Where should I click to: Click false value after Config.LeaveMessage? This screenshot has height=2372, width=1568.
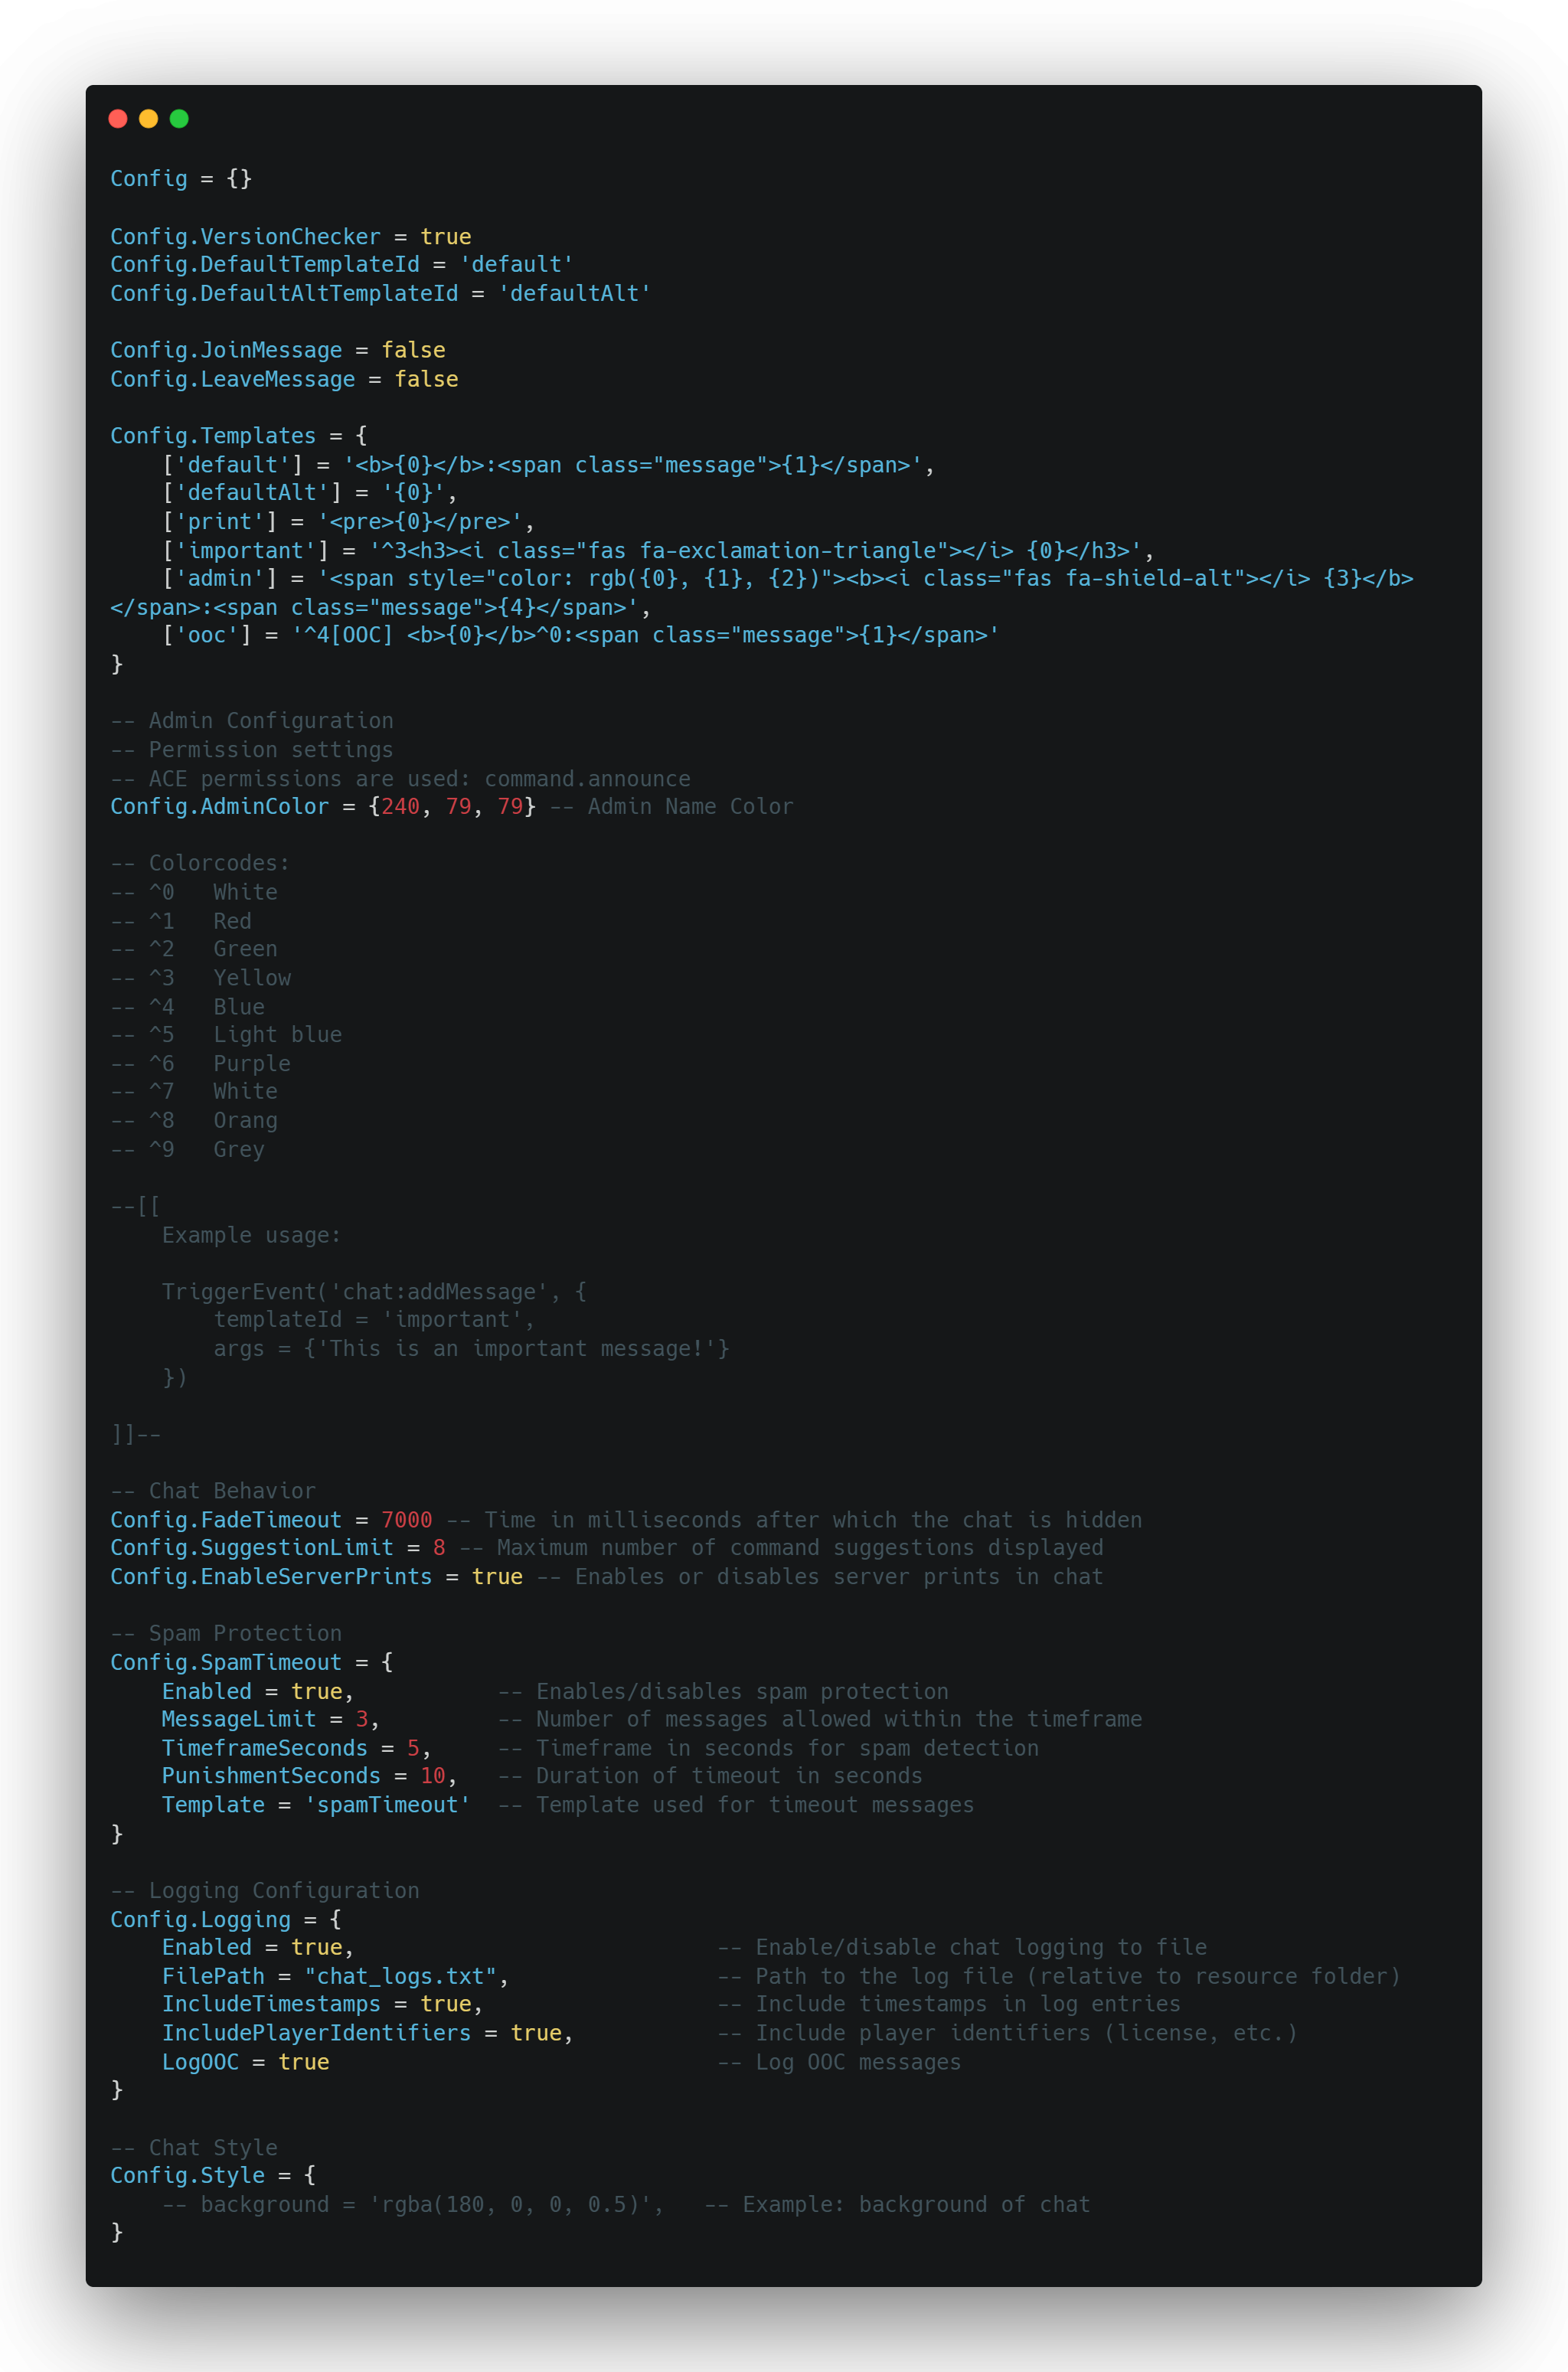(426, 379)
